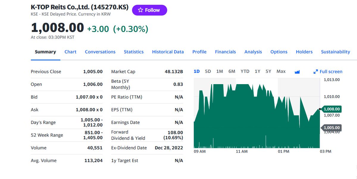Expand chart with Full screen link

pyautogui.click(x=328, y=71)
